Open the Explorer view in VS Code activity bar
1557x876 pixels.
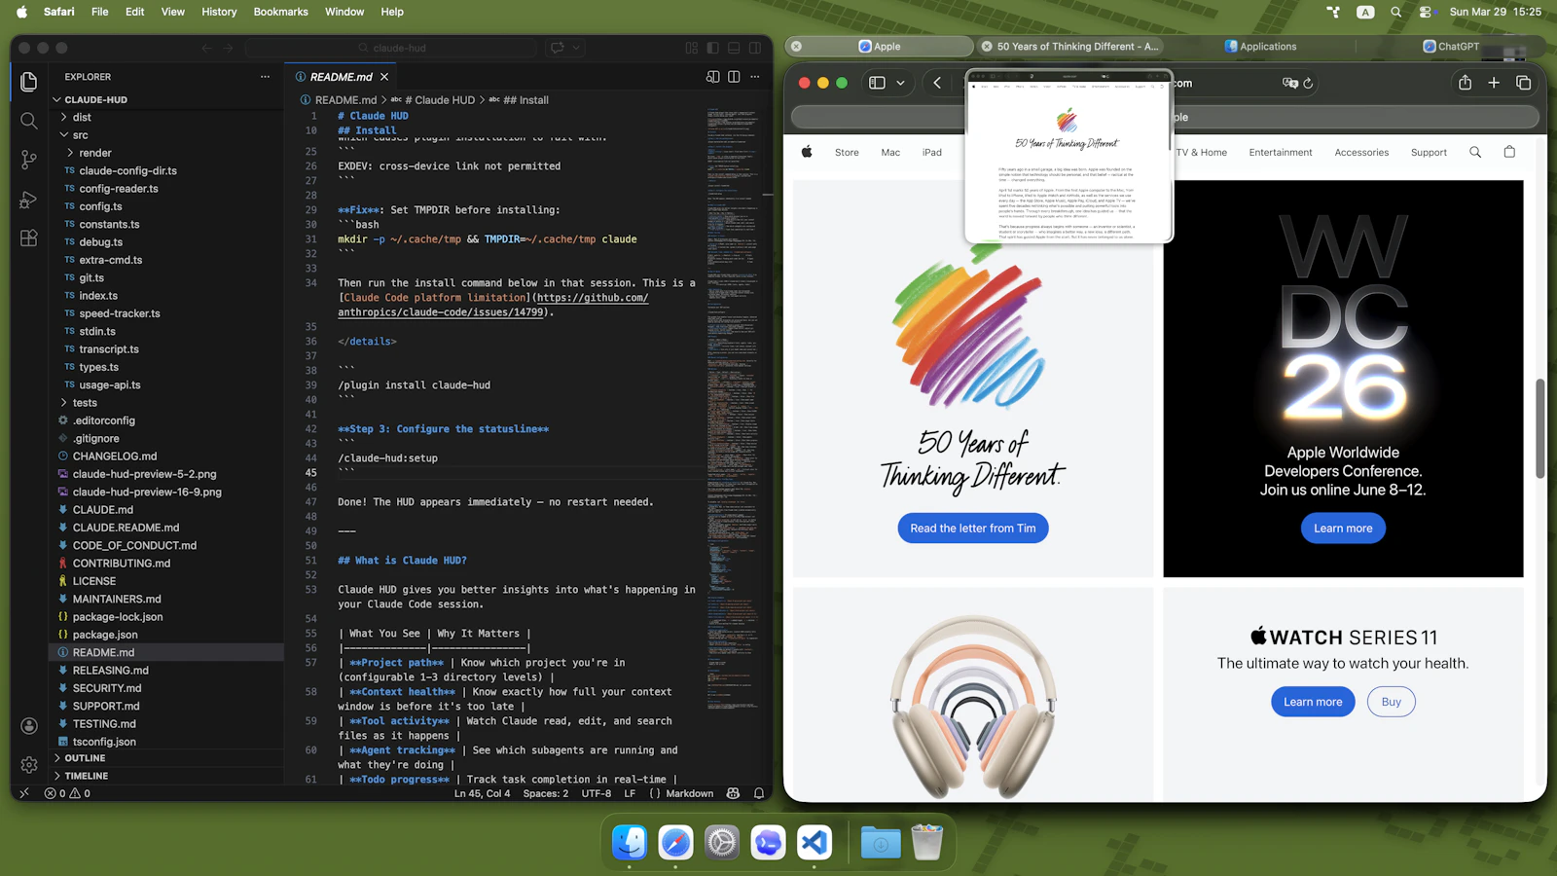[x=29, y=82]
